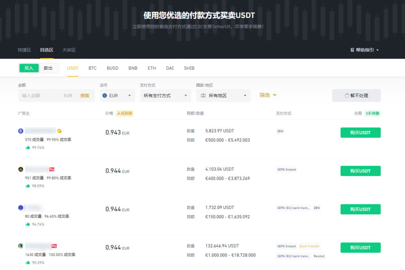Screen dimensions: 405x270
Task: Click SEPA Instant tag in 132,646.94 offer
Action: (x=287, y=246)
